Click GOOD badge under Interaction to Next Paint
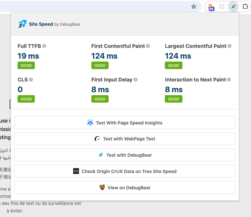 (174, 99)
